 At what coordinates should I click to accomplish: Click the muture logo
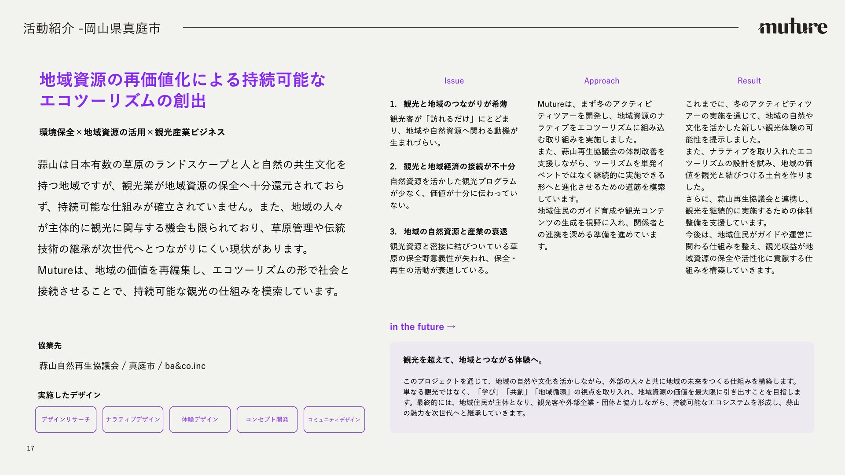792,27
